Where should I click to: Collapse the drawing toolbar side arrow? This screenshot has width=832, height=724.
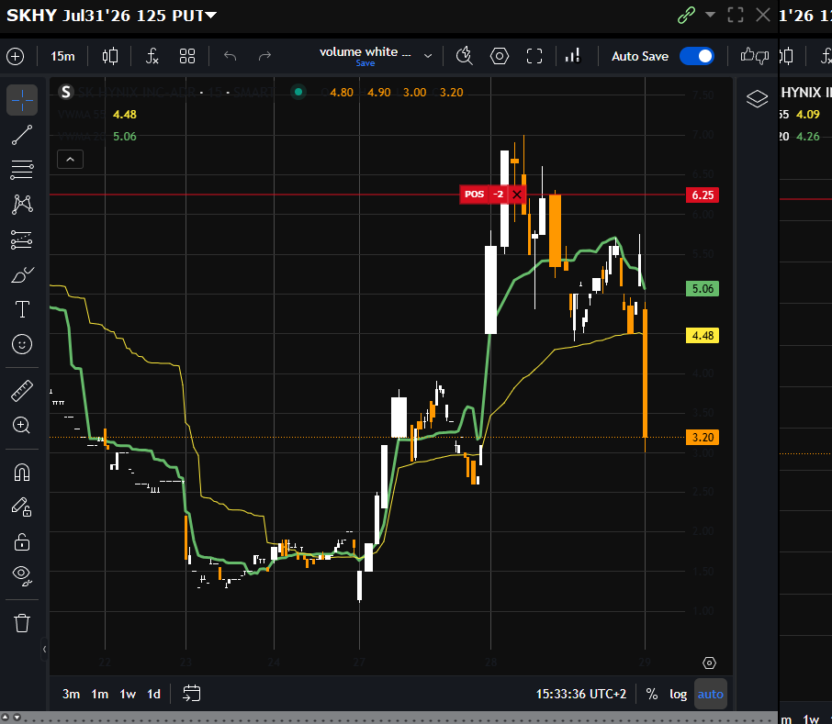pyautogui.click(x=44, y=649)
